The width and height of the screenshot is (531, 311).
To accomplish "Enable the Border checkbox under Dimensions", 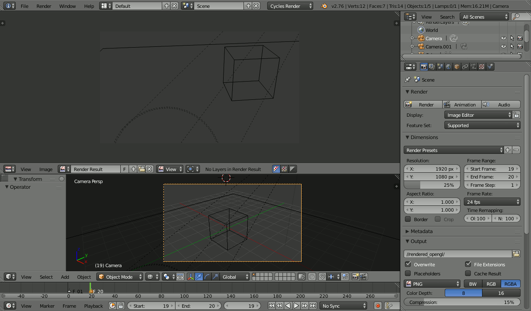I will coord(408,219).
